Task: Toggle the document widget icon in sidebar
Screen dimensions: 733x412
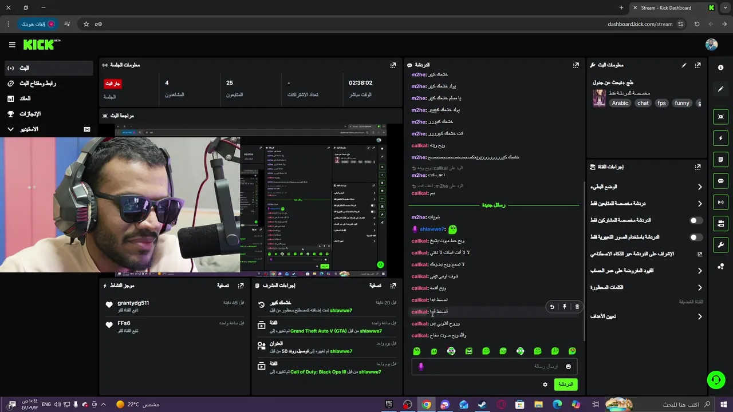Action: 720,160
